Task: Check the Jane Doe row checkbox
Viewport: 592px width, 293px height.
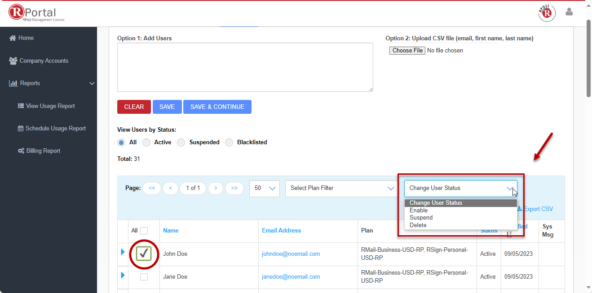Action: [x=144, y=277]
